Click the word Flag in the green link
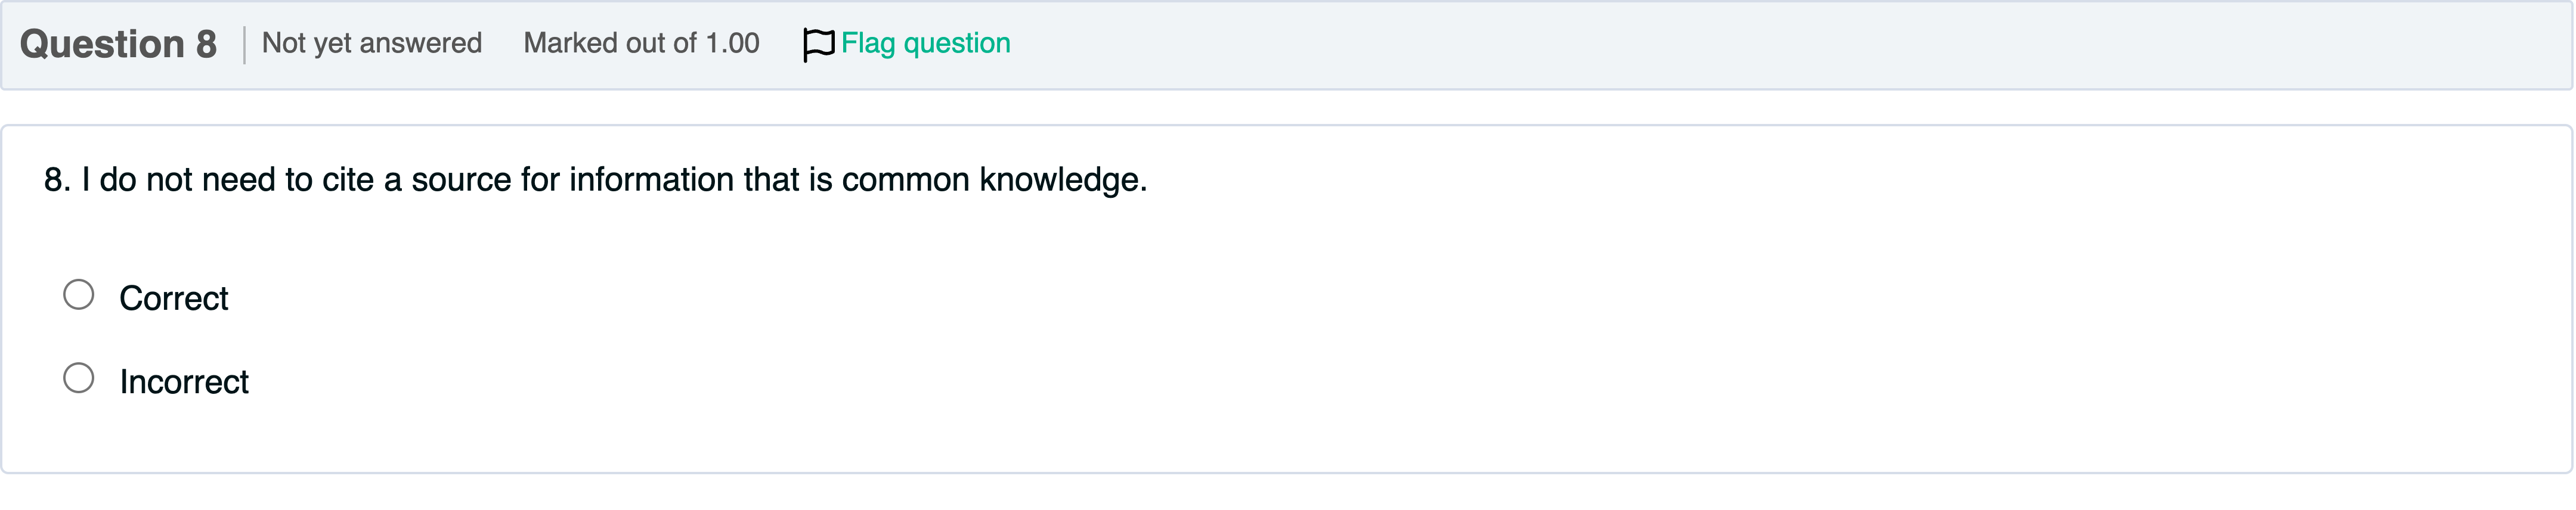Viewport: 2576px width, 510px height. pos(867,44)
